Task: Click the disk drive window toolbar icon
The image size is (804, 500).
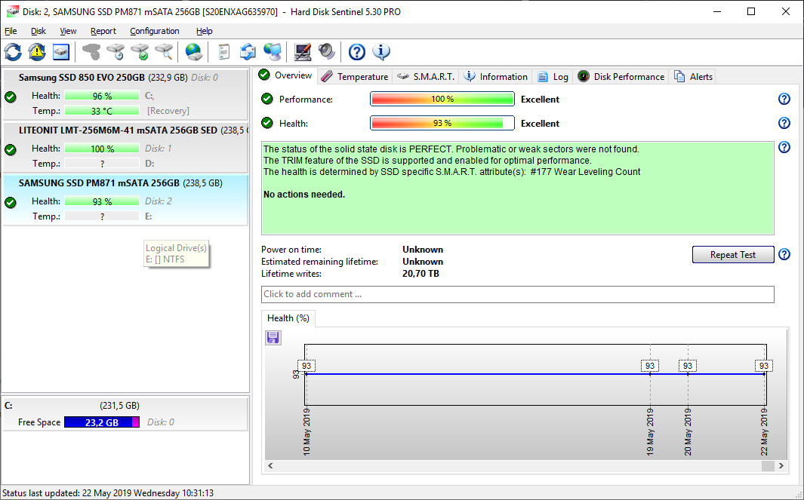Action: point(60,52)
